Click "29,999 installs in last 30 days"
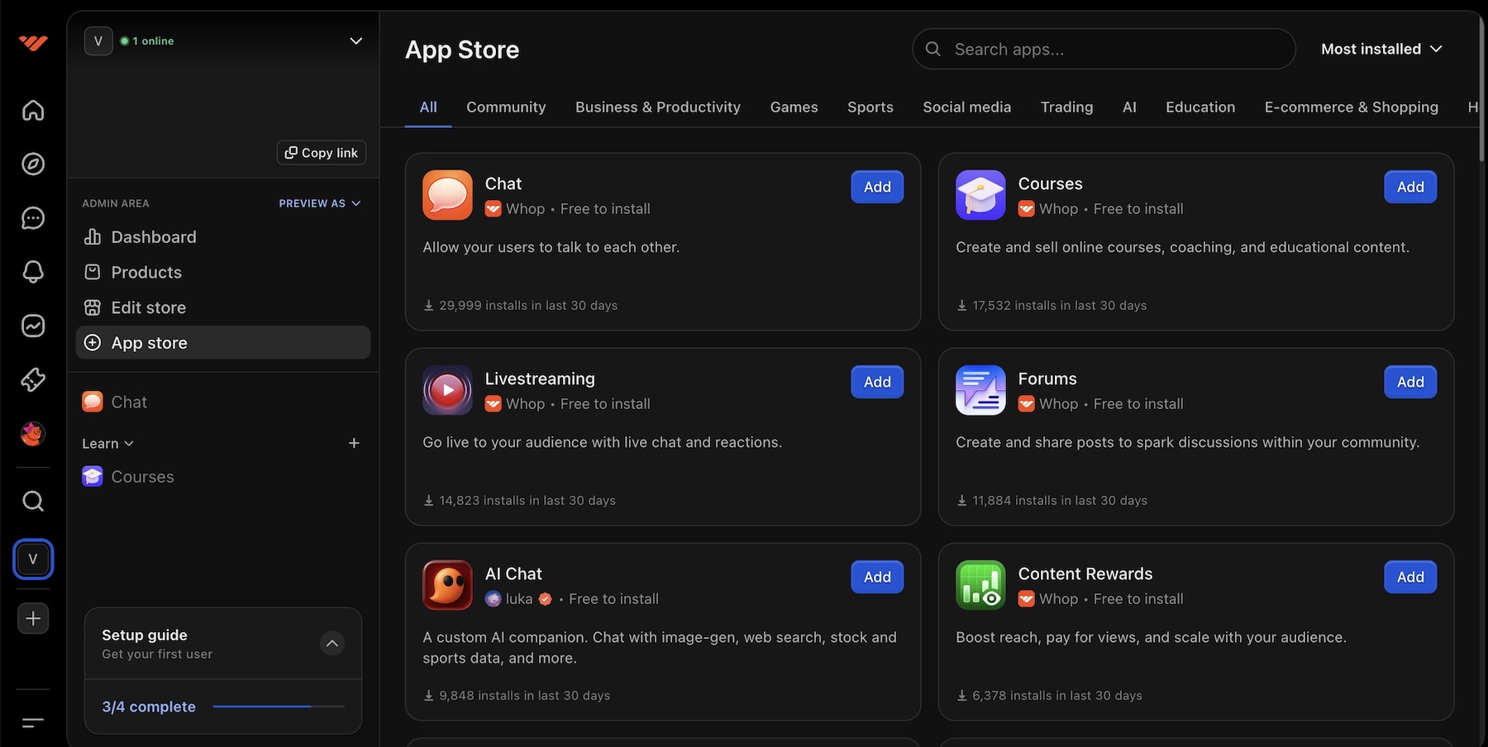Screen dimensions: 1488x747 pyautogui.click(x=528, y=306)
